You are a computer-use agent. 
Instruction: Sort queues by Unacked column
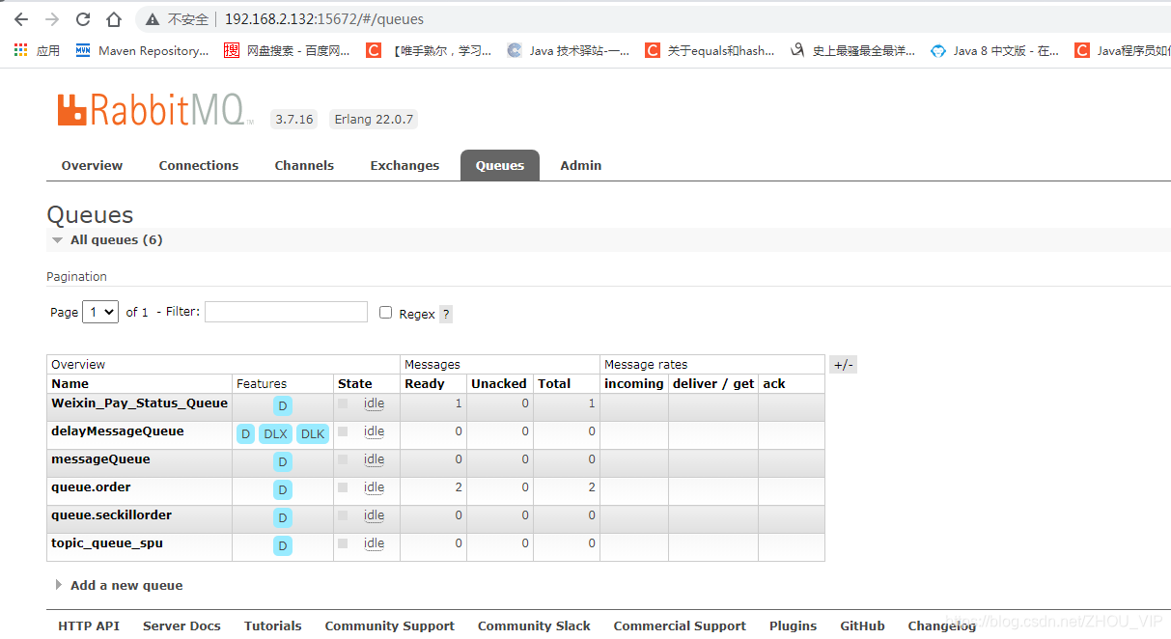(x=499, y=383)
